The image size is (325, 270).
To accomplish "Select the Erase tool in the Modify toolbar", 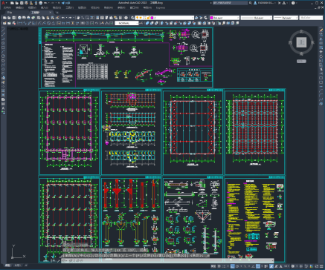I will [321, 30].
